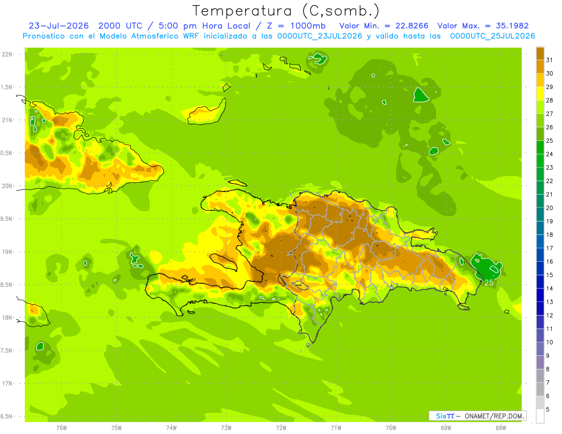Click the '73W' longitude axis label

tap(226, 428)
